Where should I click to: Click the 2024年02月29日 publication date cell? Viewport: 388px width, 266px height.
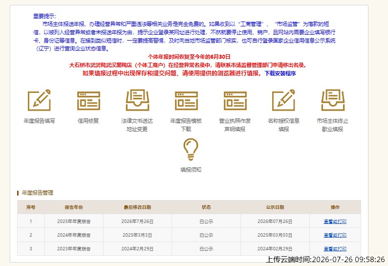(x=275, y=249)
